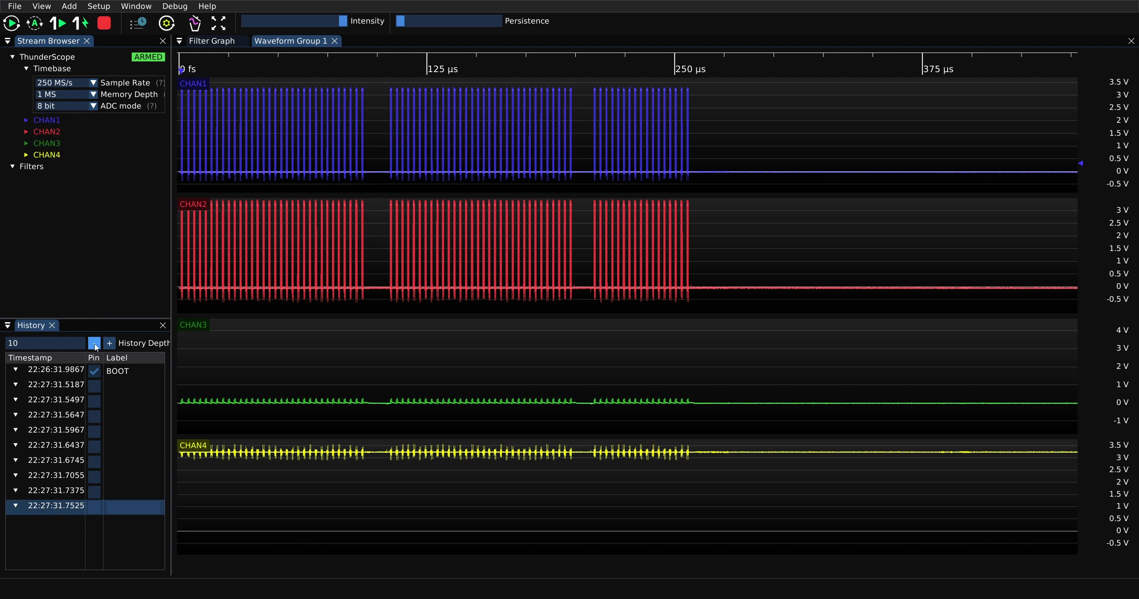Pin the 22:27:31.5967 history entry
The height and width of the screenshot is (599, 1139).
pyautogui.click(x=94, y=432)
